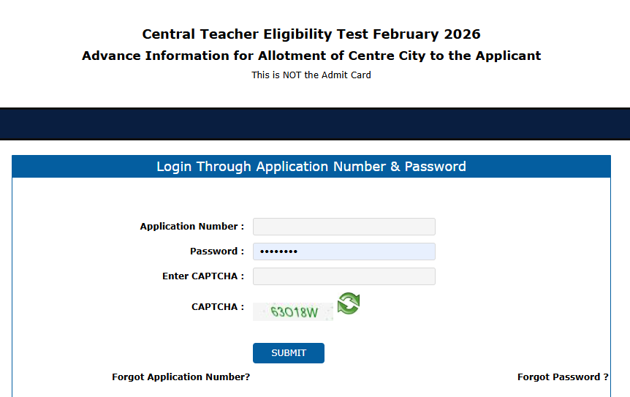Click the green CAPTCHA code image
The width and height of the screenshot is (630, 397).
coord(293,312)
